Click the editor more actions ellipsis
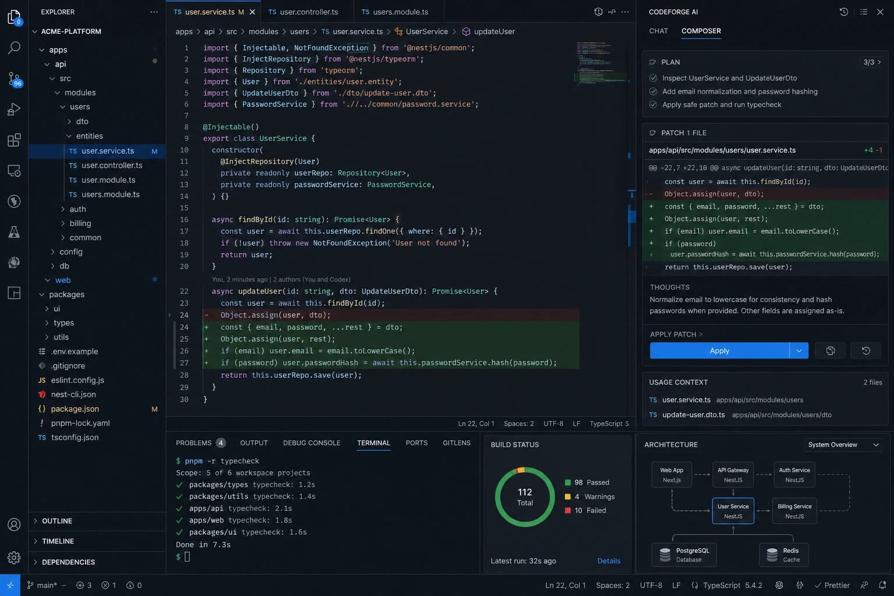Screen dimensions: 894x596 pyautogui.click(x=625, y=12)
